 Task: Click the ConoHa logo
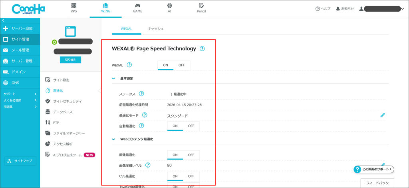[28, 9]
